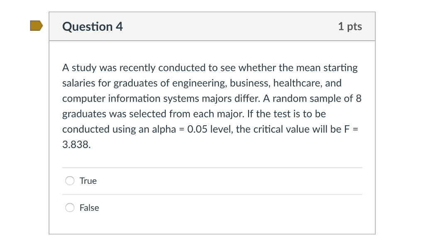Image resolution: width=425 pixels, height=246 pixels.
Task: Click the "0.05" alpha level text
Action: (x=198, y=129)
